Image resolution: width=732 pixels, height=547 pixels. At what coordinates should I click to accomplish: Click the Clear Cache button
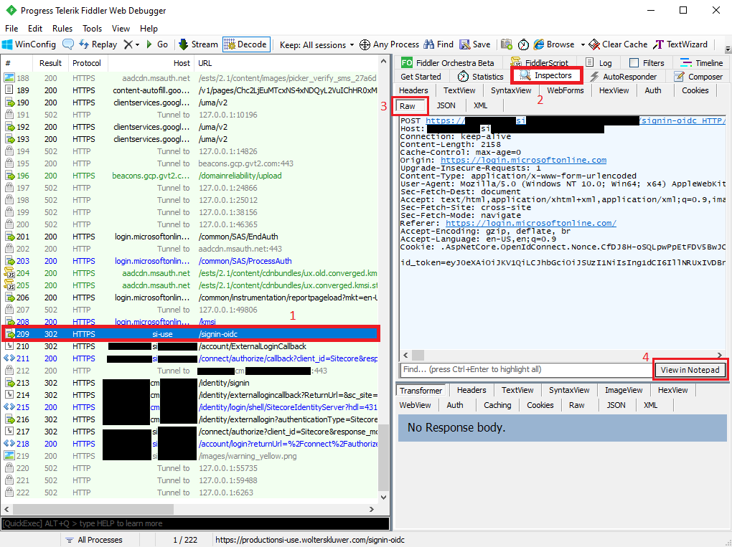click(x=618, y=44)
